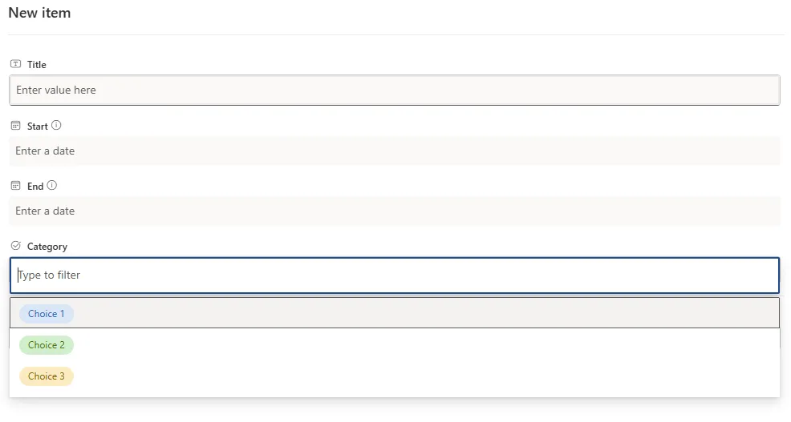Click the New item heading
791x422 pixels.
pyautogui.click(x=39, y=13)
